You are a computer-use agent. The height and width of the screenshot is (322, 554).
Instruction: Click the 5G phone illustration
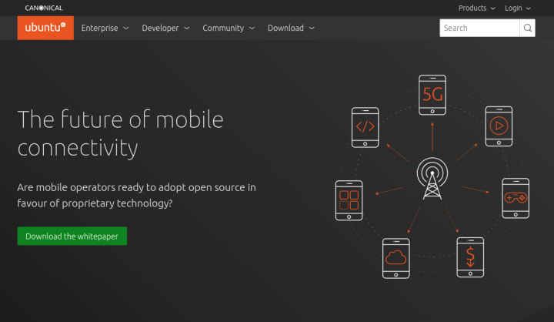pyautogui.click(x=432, y=95)
